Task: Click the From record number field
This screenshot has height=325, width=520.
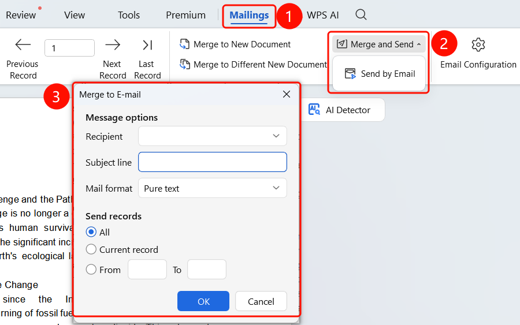Action: [147, 270]
